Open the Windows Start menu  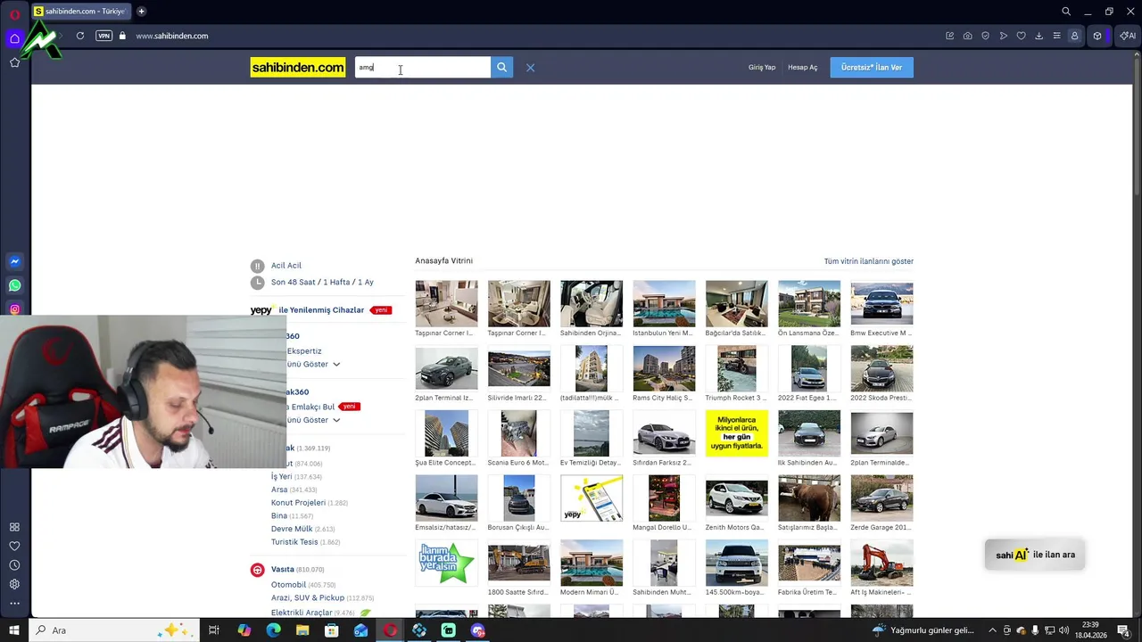[x=14, y=630]
